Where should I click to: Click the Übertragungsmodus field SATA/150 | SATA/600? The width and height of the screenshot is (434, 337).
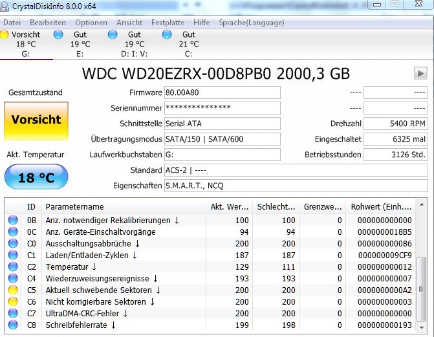point(222,139)
